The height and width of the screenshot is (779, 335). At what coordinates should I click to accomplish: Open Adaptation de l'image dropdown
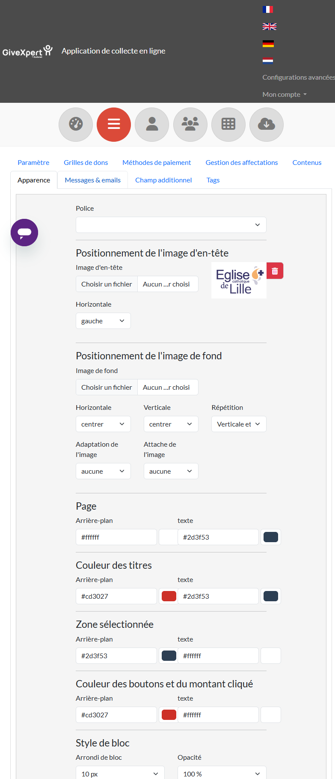coord(103,471)
